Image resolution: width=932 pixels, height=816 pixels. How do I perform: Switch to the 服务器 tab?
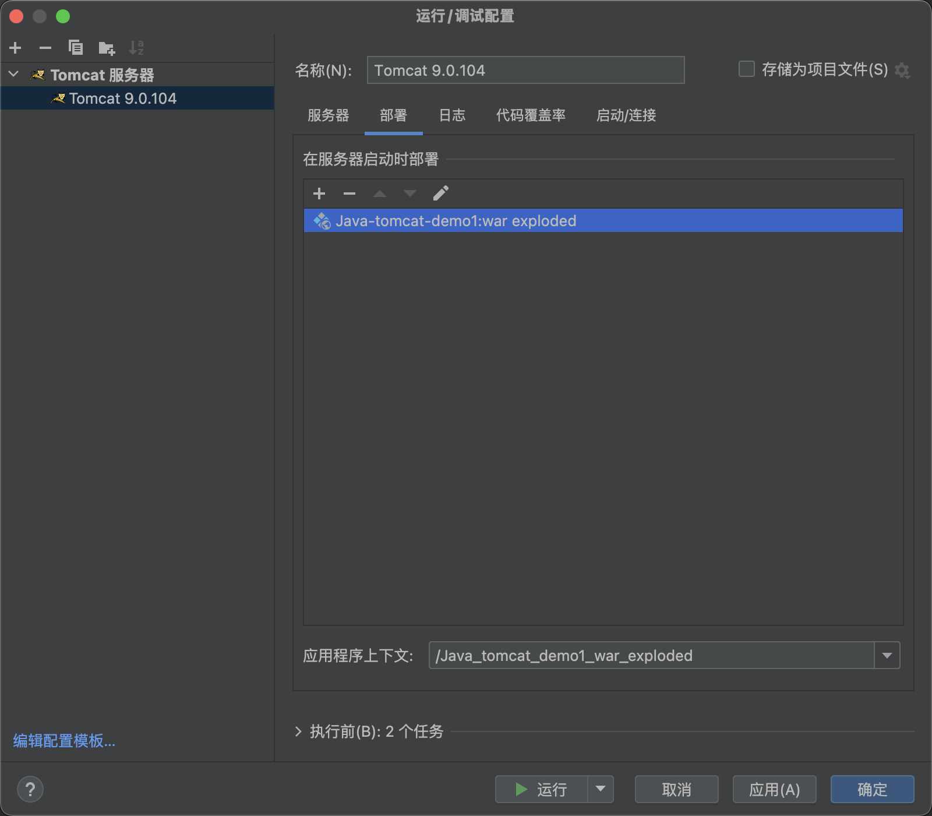point(329,115)
